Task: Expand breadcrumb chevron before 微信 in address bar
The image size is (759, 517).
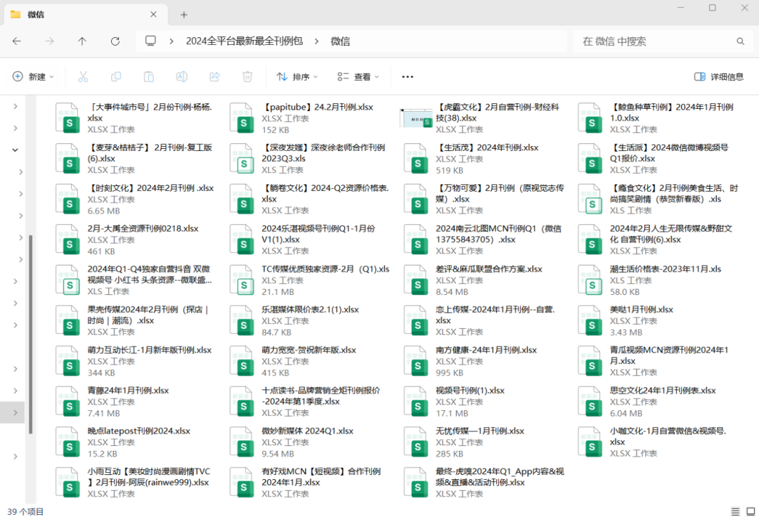Action: coord(316,41)
